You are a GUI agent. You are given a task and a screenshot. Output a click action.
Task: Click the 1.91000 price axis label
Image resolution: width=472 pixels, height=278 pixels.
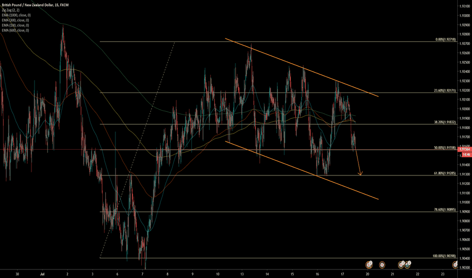click(465, 202)
